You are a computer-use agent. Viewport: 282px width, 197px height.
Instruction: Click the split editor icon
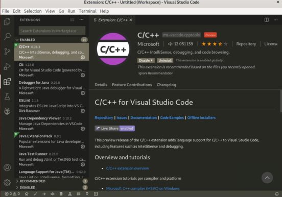[266, 20]
